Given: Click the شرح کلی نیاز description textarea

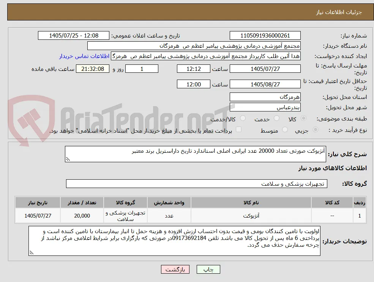Looking at the screenshot, I should pyautogui.click(x=195, y=154).
